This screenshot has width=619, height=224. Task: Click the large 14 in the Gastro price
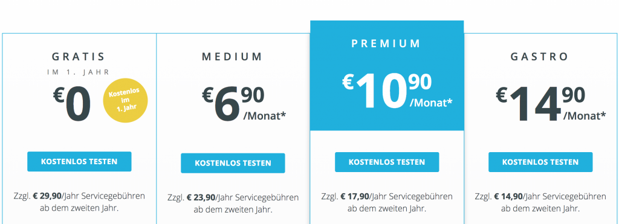click(536, 105)
